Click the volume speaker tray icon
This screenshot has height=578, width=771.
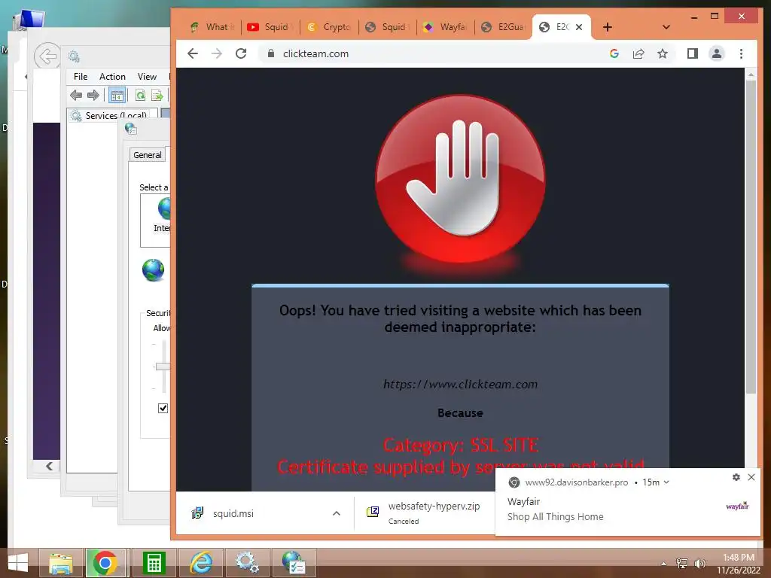point(699,564)
